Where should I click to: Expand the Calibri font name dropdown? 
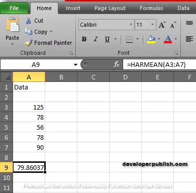click(x=131, y=25)
